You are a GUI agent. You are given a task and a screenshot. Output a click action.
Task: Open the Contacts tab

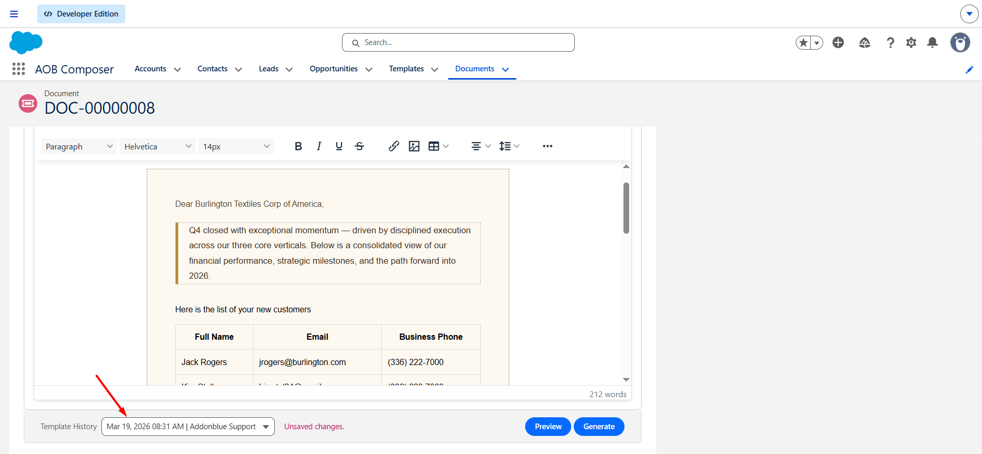[213, 69]
